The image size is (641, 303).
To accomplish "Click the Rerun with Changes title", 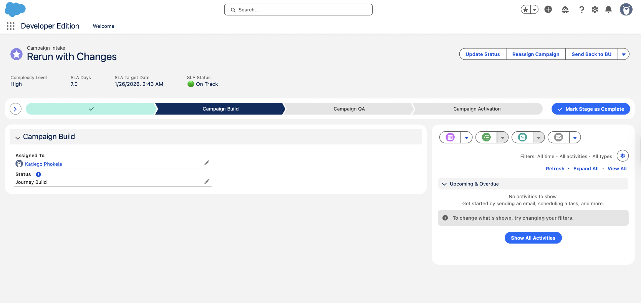I will click(x=72, y=57).
